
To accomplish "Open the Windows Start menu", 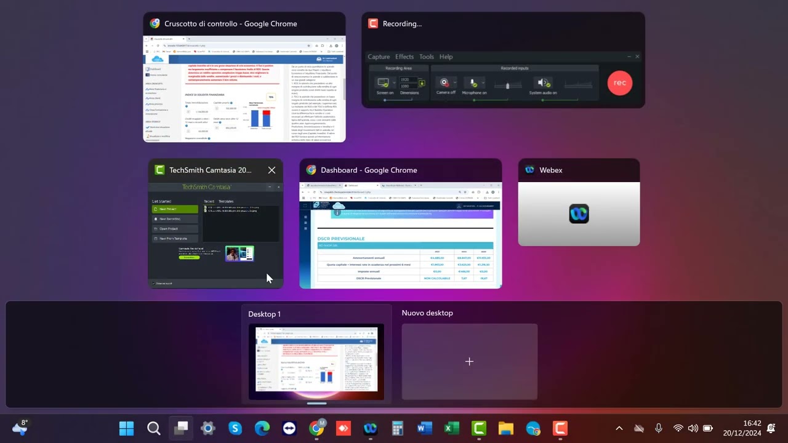I will tap(126, 428).
